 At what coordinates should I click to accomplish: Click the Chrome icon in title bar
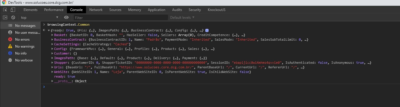[x=4, y=2]
